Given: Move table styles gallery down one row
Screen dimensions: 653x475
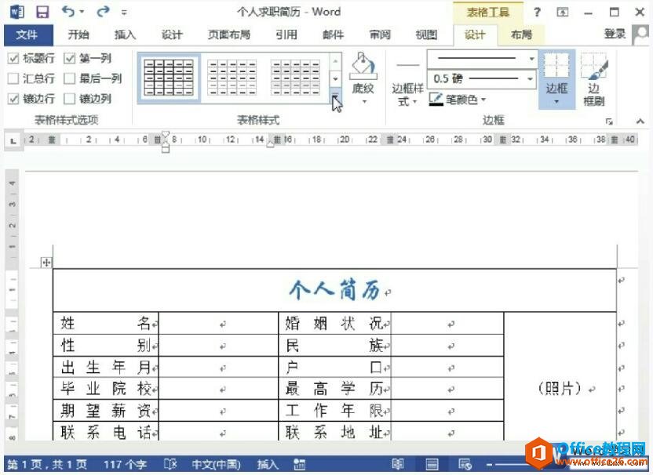Looking at the screenshot, I should click(335, 78).
